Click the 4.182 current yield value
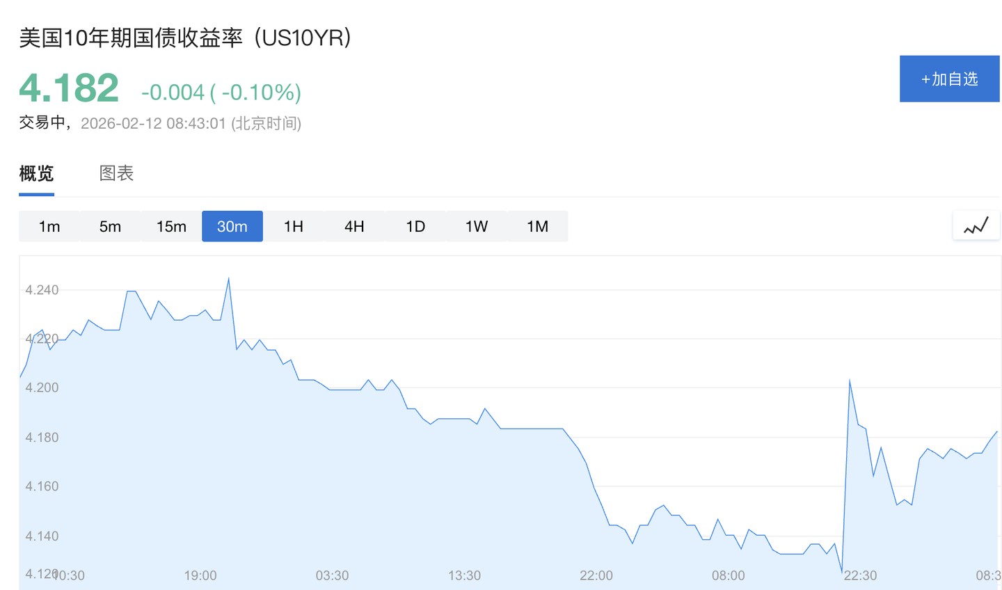Image resolution: width=1002 pixels, height=590 pixels. (x=69, y=88)
